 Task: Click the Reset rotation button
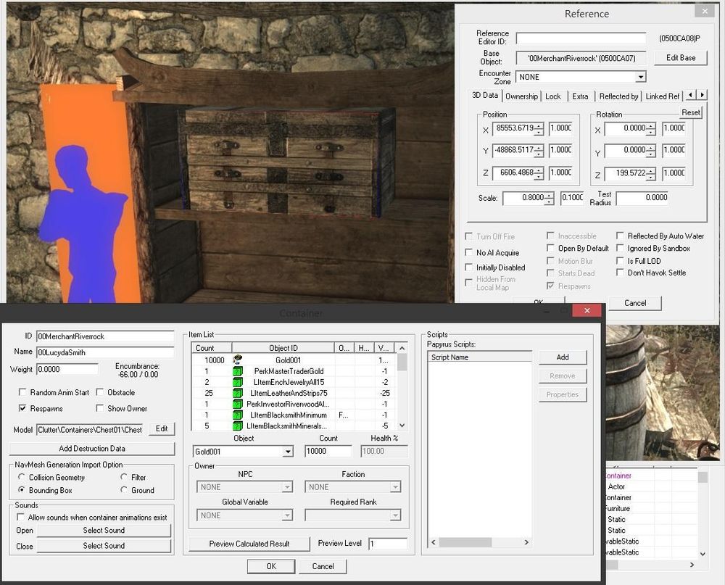[690, 112]
